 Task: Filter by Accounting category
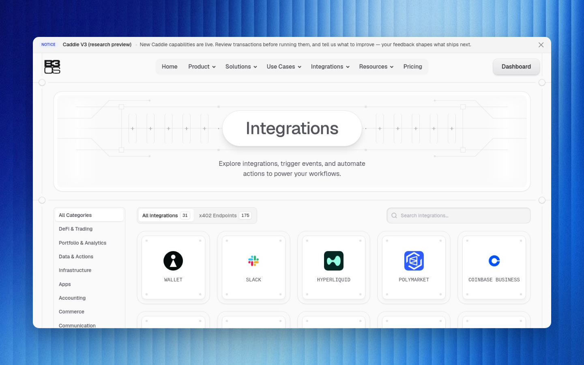(x=89, y=298)
